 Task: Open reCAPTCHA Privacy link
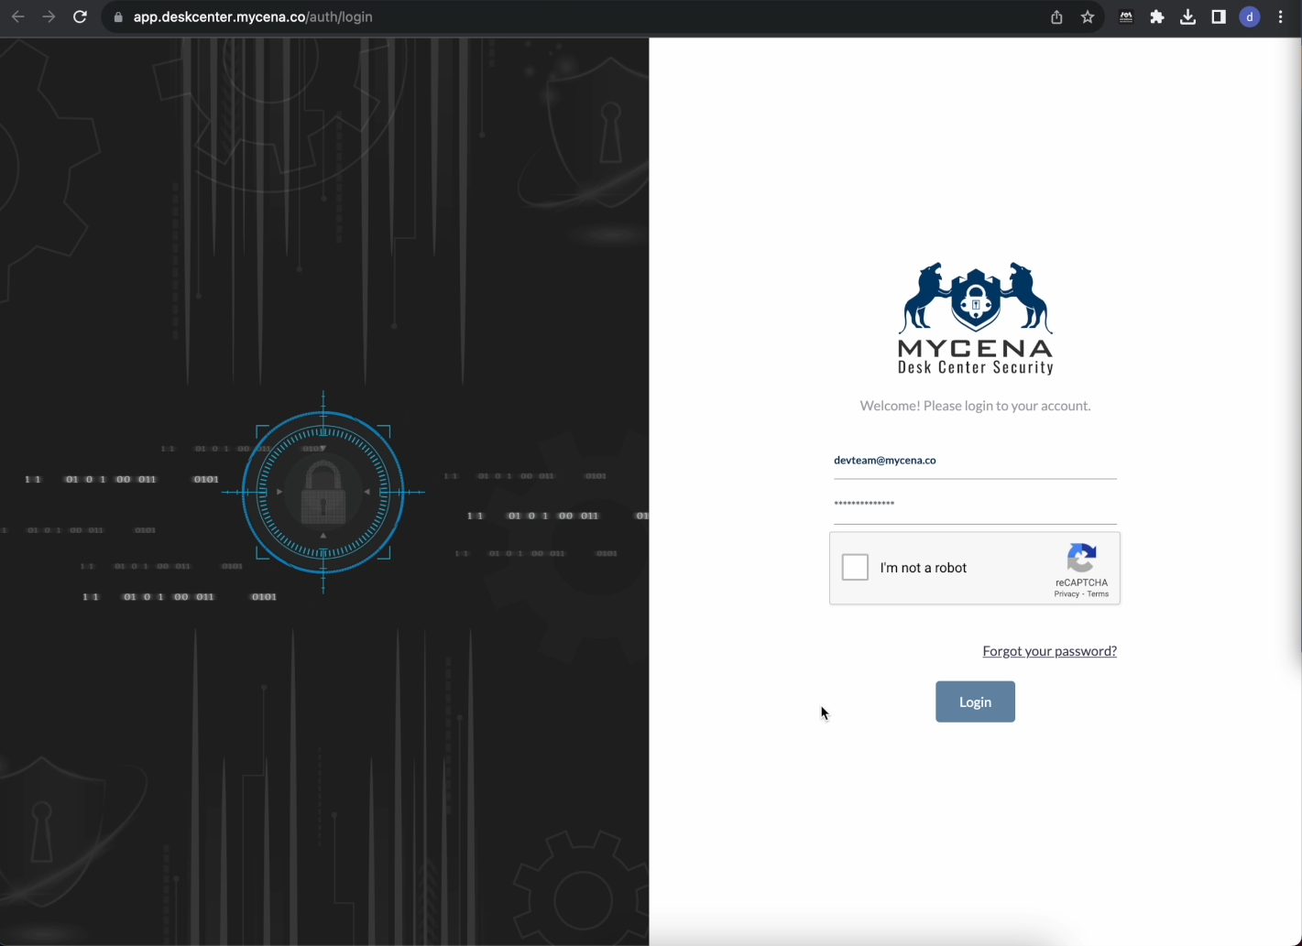point(1066,594)
